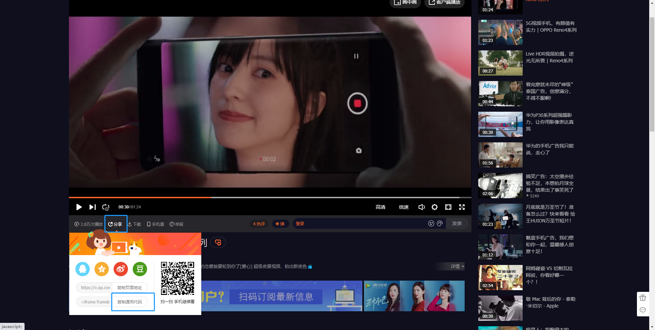Image resolution: width=655 pixels, height=330 pixels.
Task: Open the 高清 quality selector
Action: click(x=380, y=207)
